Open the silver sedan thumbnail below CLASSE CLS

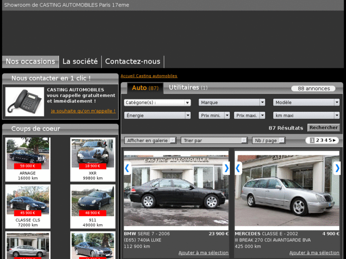(28, 245)
